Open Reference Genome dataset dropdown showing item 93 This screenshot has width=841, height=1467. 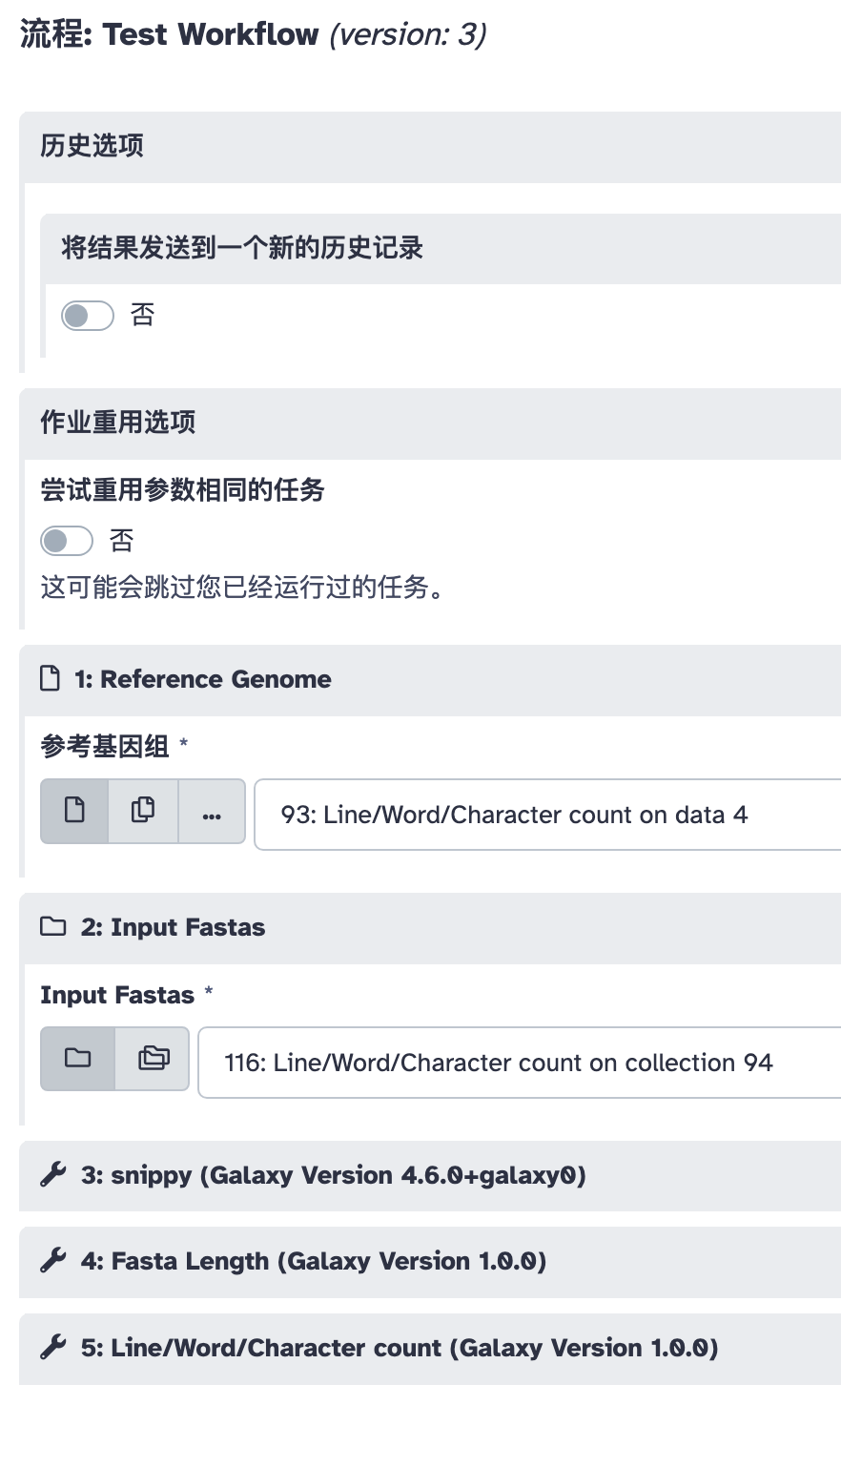[x=547, y=815]
